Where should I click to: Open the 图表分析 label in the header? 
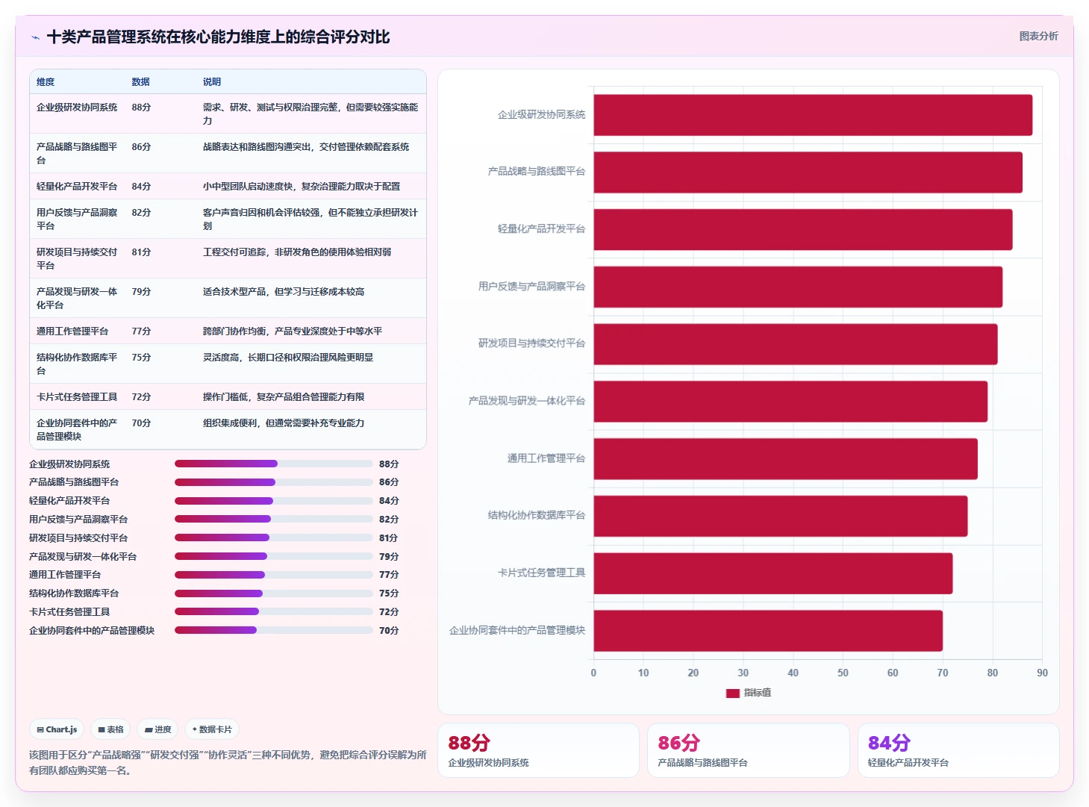pos(1038,36)
